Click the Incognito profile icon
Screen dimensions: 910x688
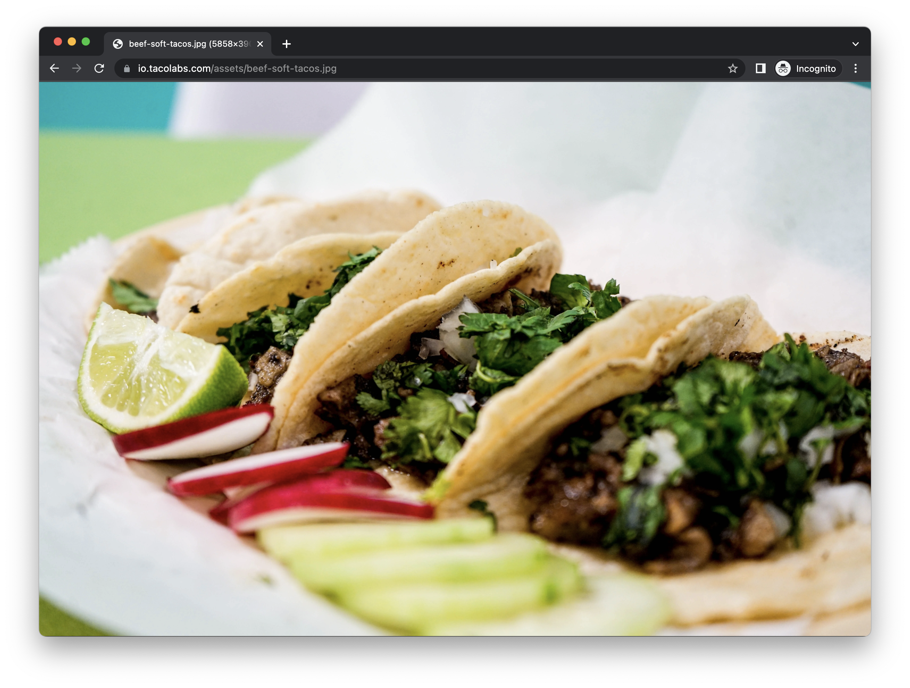click(x=783, y=68)
